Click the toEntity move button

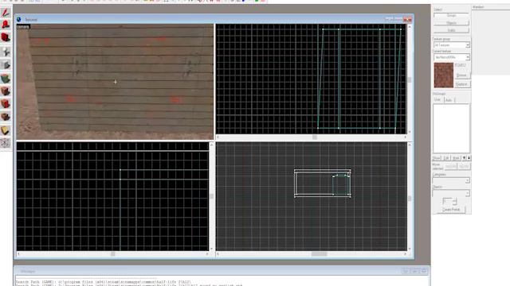464,167
